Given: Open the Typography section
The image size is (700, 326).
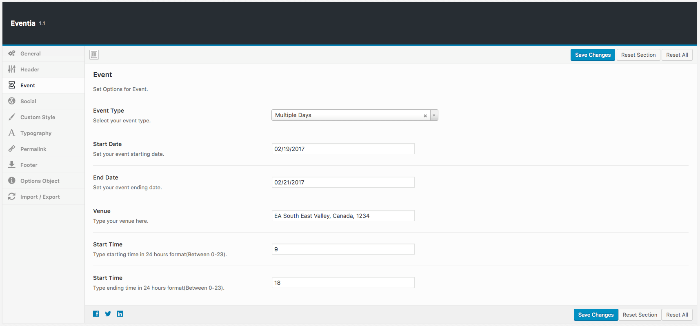Looking at the screenshot, I should click(x=36, y=133).
